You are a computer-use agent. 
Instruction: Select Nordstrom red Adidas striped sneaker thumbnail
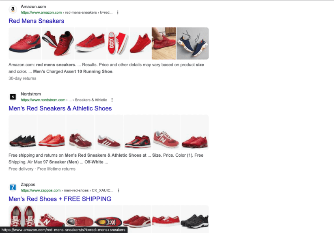tap(109, 132)
